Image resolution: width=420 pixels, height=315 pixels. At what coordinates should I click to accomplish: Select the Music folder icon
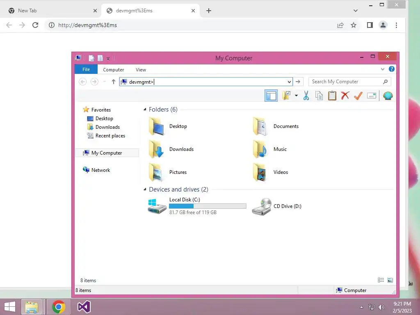(260, 149)
